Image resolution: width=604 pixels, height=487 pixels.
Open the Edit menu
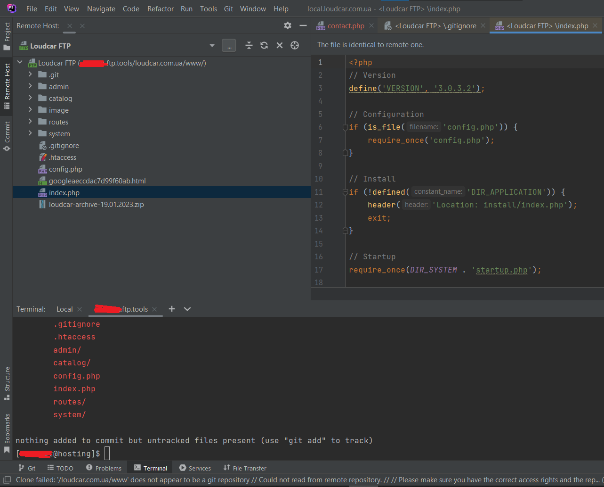[x=51, y=9]
